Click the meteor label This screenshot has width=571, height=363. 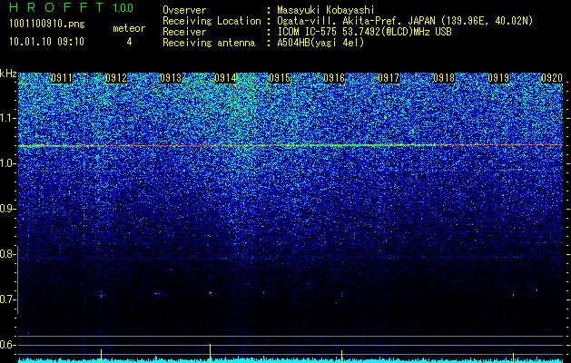[x=129, y=28]
